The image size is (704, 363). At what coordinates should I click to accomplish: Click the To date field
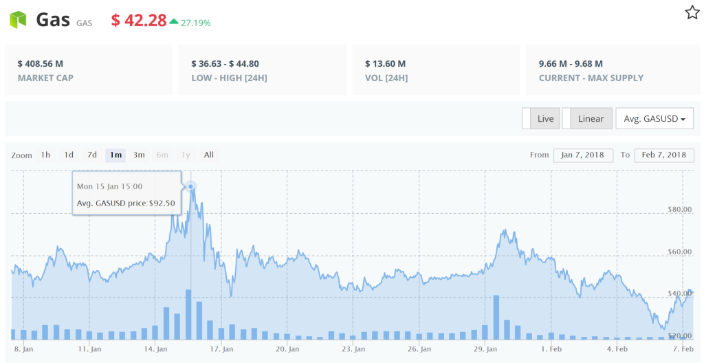pos(663,155)
